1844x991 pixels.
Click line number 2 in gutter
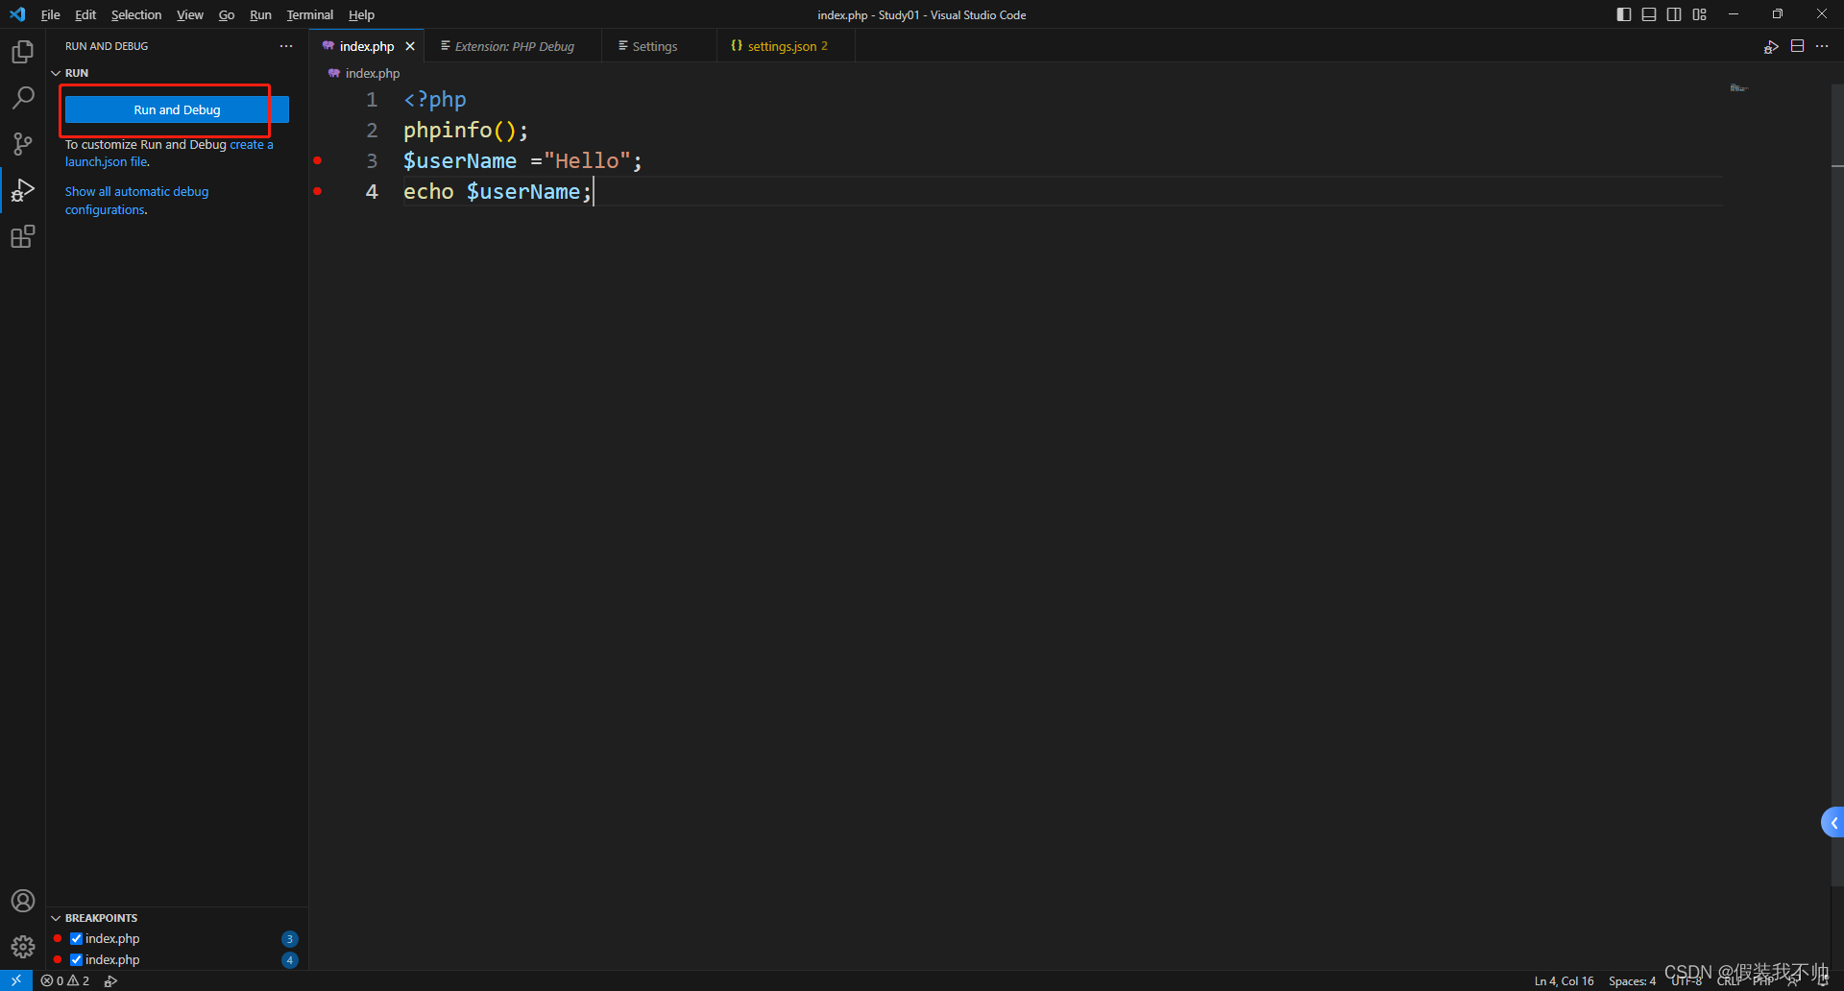(372, 130)
